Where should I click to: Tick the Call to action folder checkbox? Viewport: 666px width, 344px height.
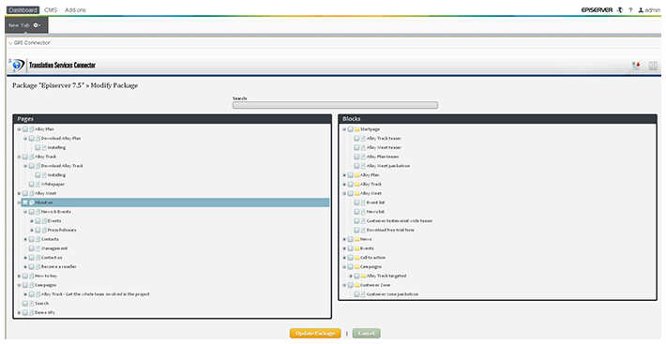click(x=351, y=258)
